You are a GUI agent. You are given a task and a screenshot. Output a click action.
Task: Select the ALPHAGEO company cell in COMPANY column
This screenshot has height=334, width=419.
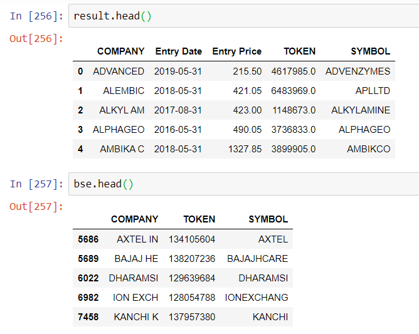click(x=119, y=130)
